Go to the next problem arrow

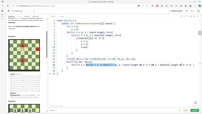(x=30, y=11)
